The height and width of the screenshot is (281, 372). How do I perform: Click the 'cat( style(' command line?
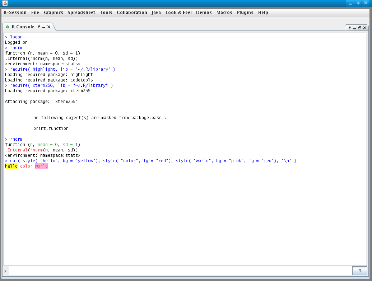click(151, 161)
